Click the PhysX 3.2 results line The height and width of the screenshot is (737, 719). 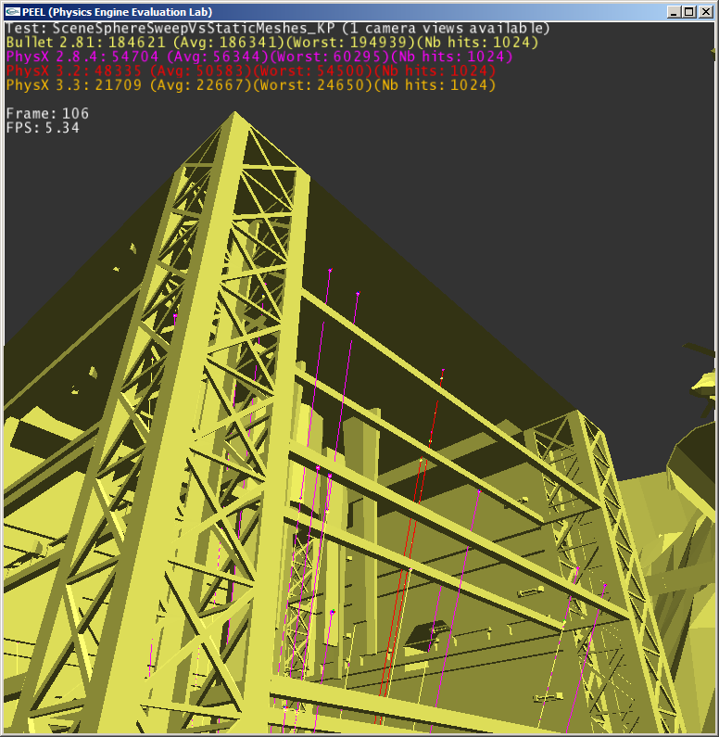click(x=251, y=71)
